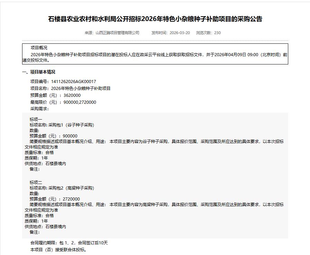
Task: Click the 采购需求 label
Action: [x=39, y=109]
